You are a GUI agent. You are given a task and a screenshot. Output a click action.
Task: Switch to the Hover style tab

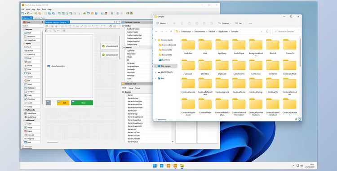pyautogui.click(x=131, y=88)
